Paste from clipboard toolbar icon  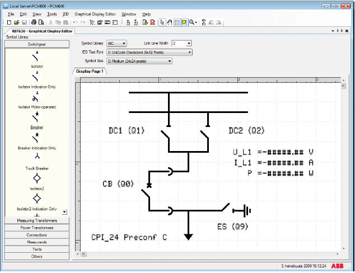point(66,22)
